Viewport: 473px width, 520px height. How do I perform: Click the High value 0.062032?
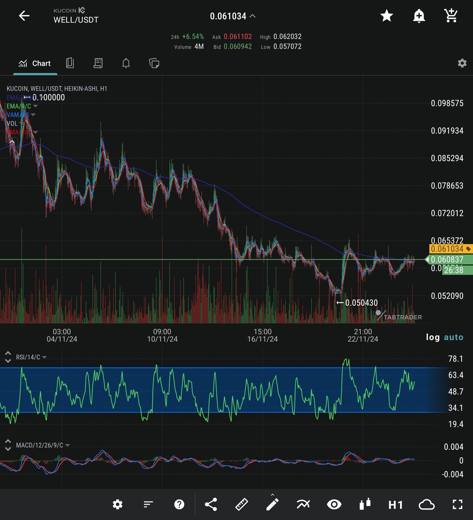point(287,37)
